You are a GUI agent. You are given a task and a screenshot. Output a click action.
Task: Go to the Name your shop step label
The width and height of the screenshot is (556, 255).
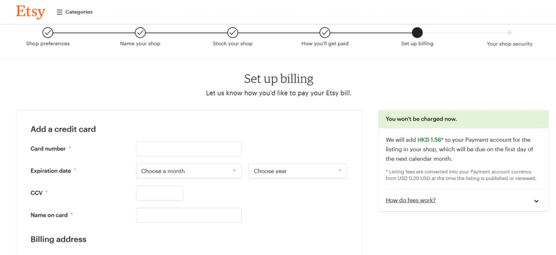tap(140, 44)
